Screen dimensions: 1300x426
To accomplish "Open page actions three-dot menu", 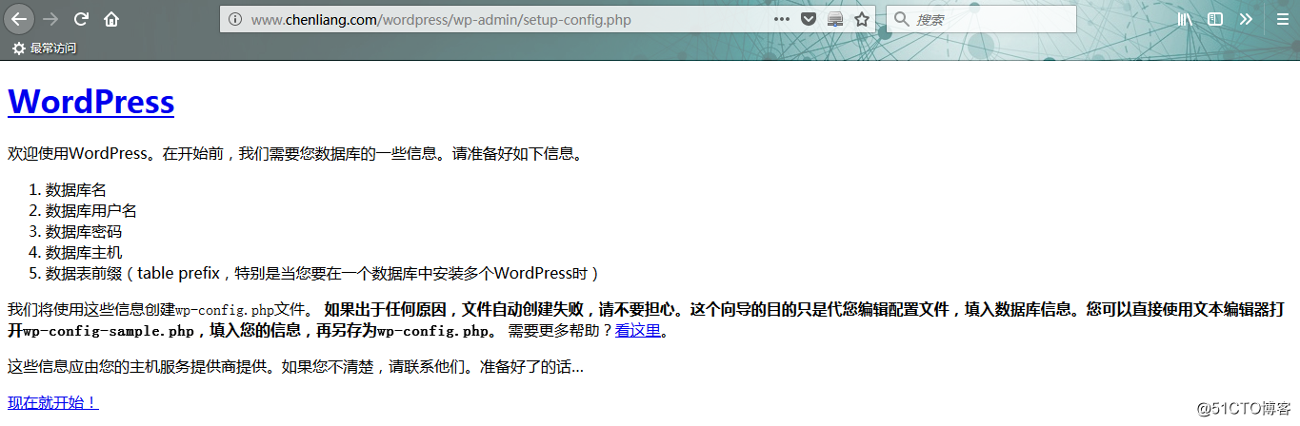I will 781,19.
